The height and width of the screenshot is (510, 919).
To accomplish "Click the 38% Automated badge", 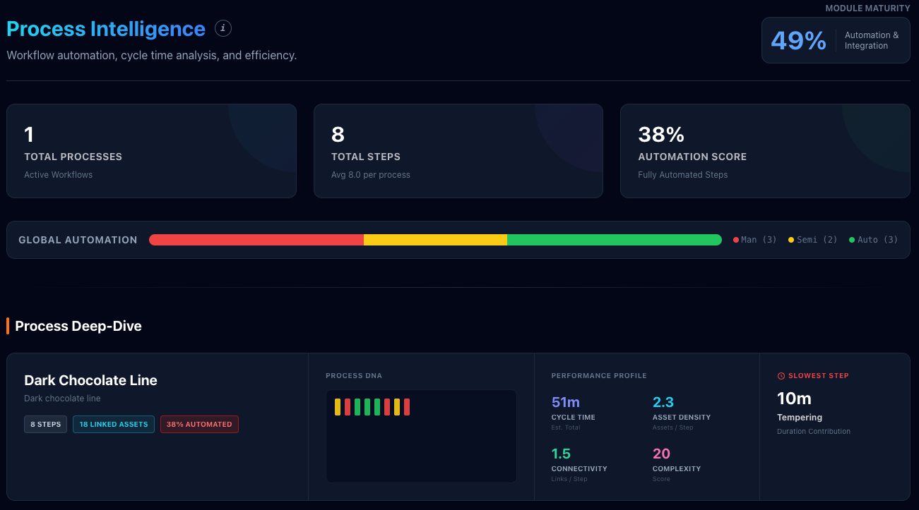I will pos(199,424).
